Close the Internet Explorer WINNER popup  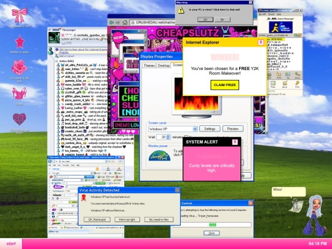point(261,42)
